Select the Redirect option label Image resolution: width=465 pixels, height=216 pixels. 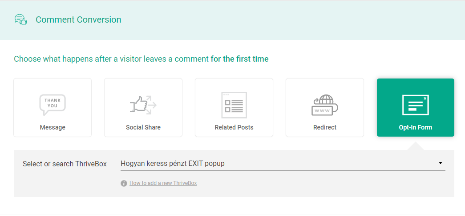(325, 127)
